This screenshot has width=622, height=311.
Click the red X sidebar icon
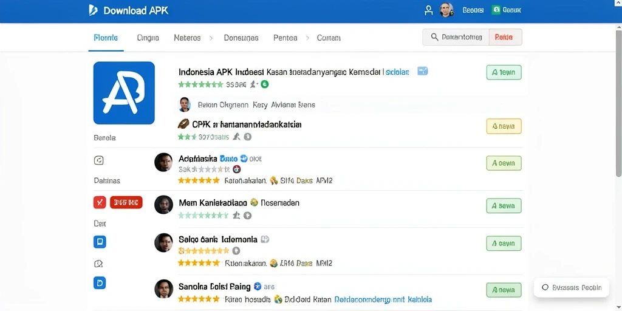coord(100,203)
